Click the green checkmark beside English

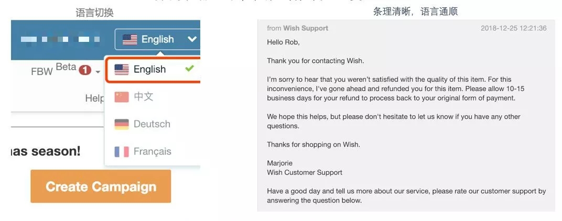[189, 69]
